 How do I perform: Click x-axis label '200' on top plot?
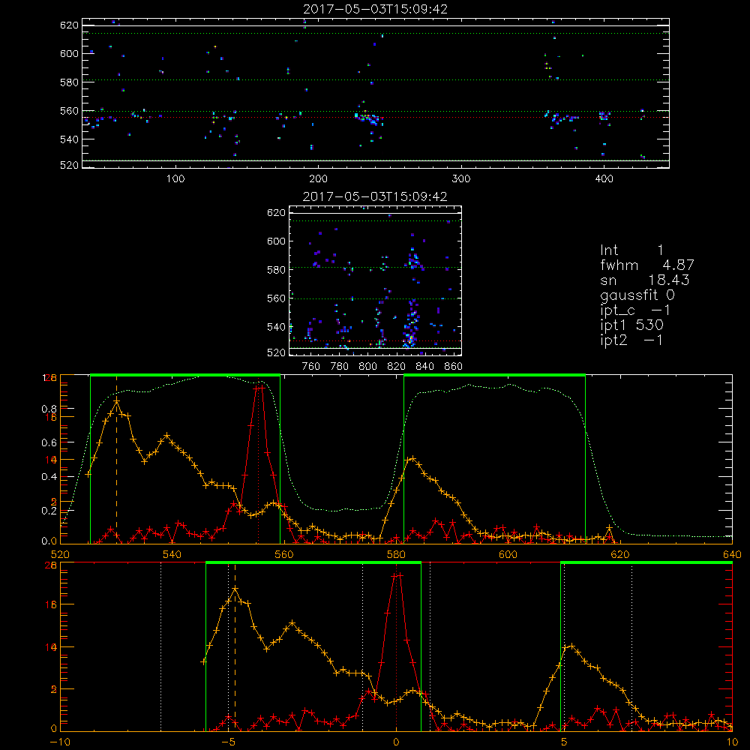tap(318, 179)
